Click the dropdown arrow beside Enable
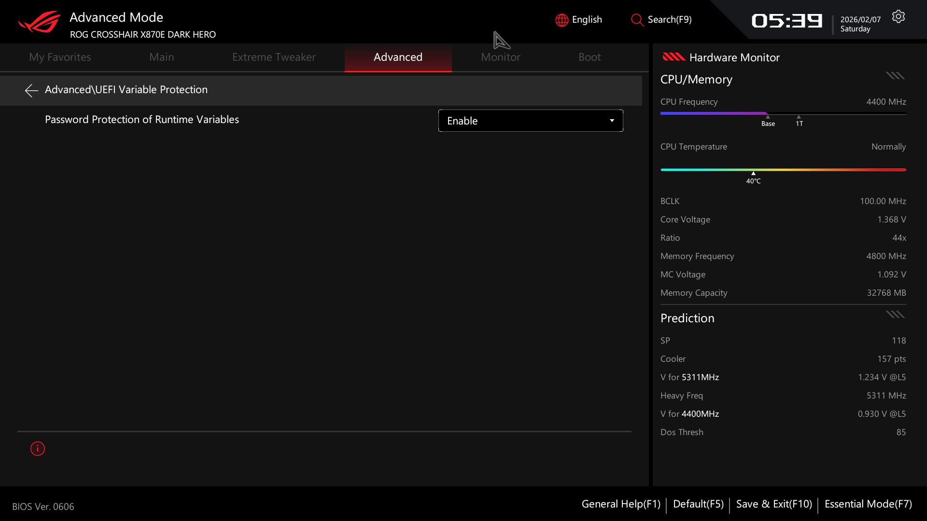This screenshot has width=927, height=521. pos(612,121)
